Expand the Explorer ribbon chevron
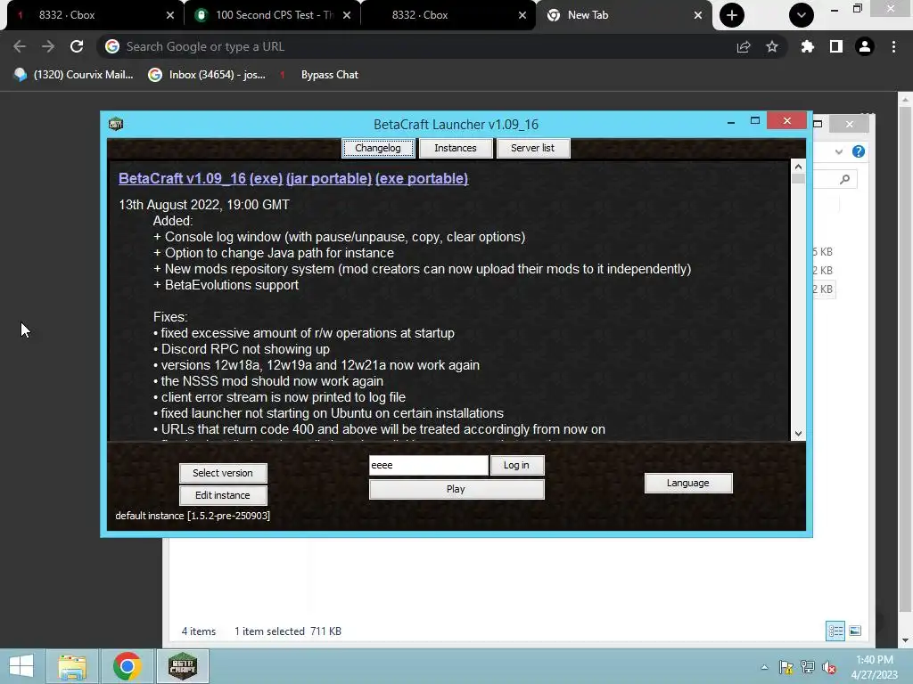913x684 pixels. point(838,151)
